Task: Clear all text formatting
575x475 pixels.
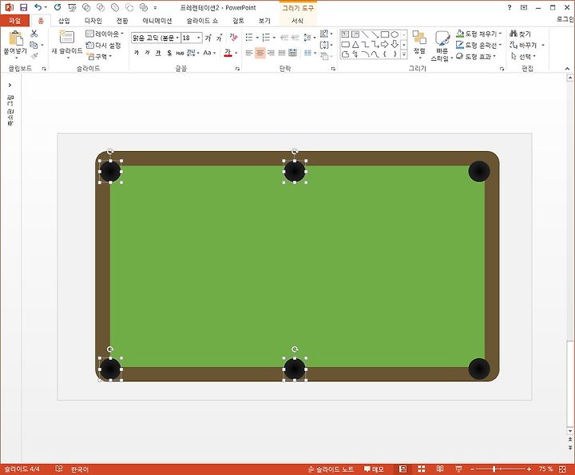Action: coord(233,38)
